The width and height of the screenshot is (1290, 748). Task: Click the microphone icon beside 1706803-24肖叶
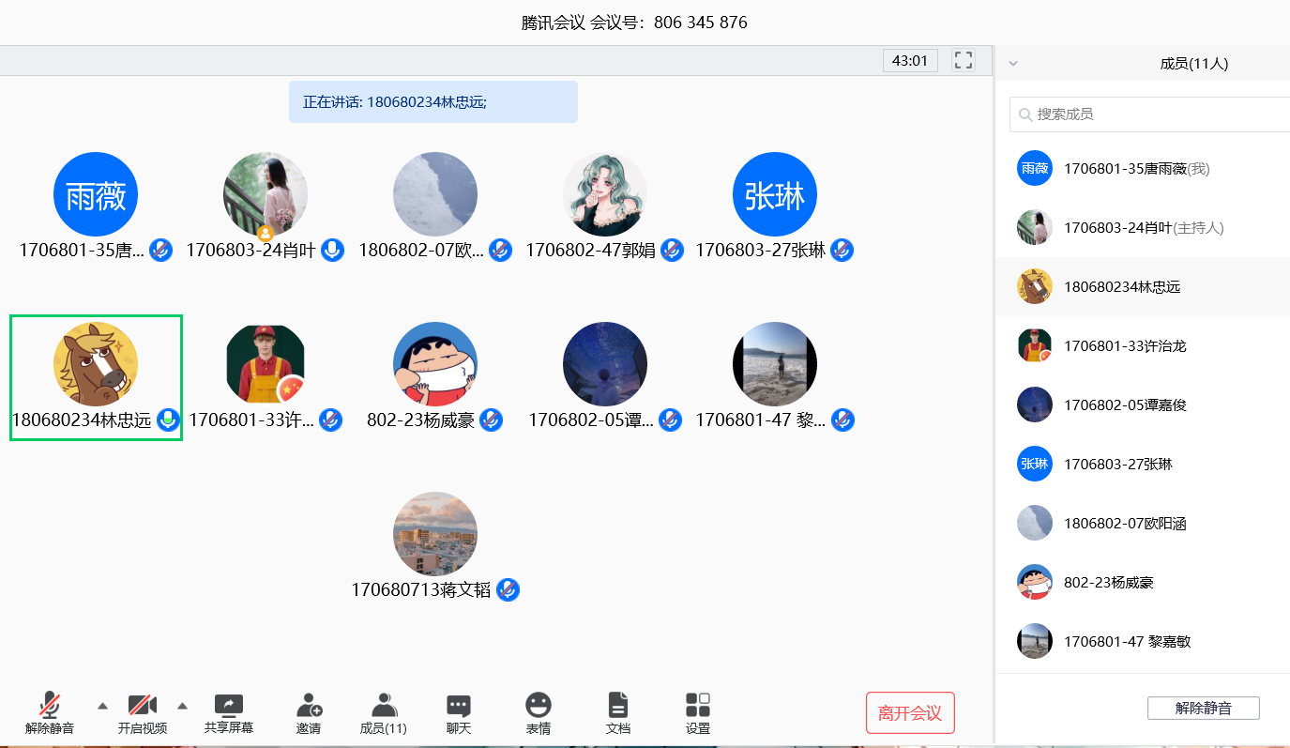pyautogui.click(x=332, y=251)
